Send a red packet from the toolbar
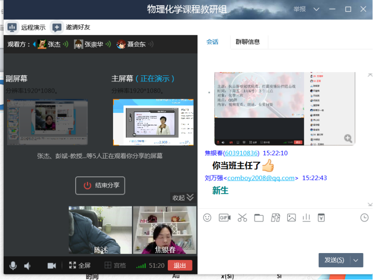Image resolution: width=373 pixels, height=280 pixels. click(x=321, y=218)
